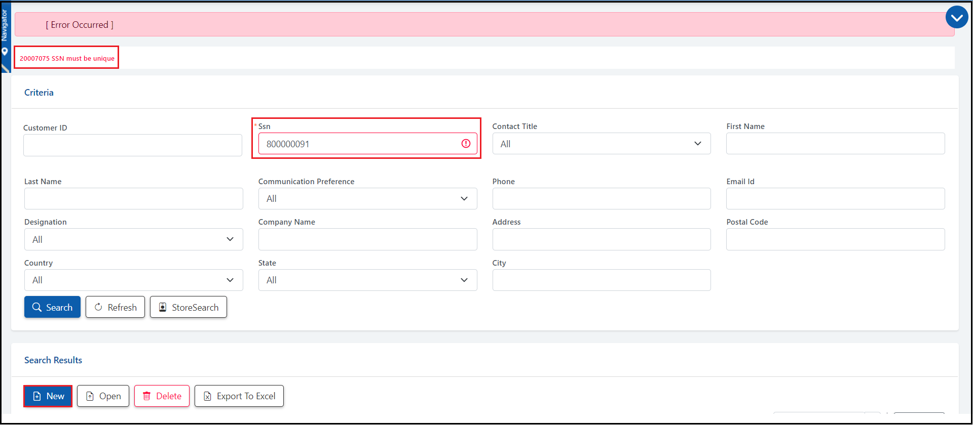
Task: Expand the Country dropdown
Action: point(133,280)
